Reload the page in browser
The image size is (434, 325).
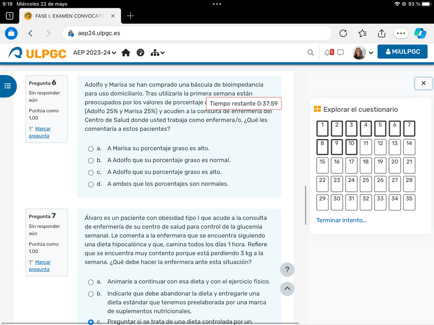[343, 33]
